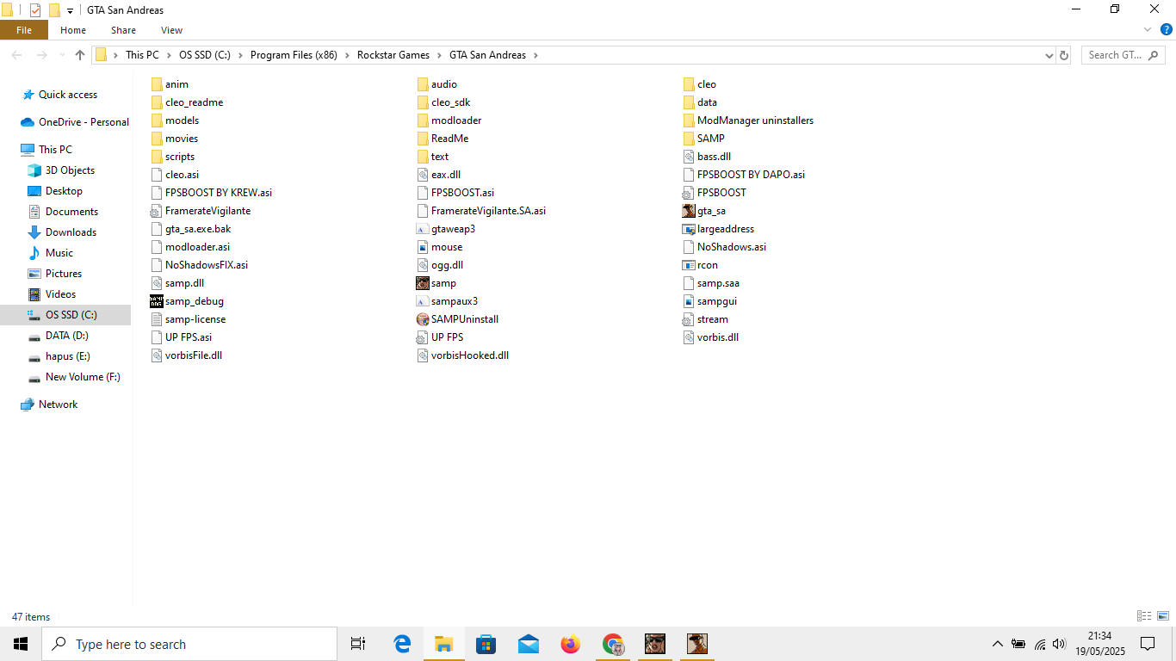Select the samp application icon
This screenshot has width=1176, height=661.
pos(423,283)
